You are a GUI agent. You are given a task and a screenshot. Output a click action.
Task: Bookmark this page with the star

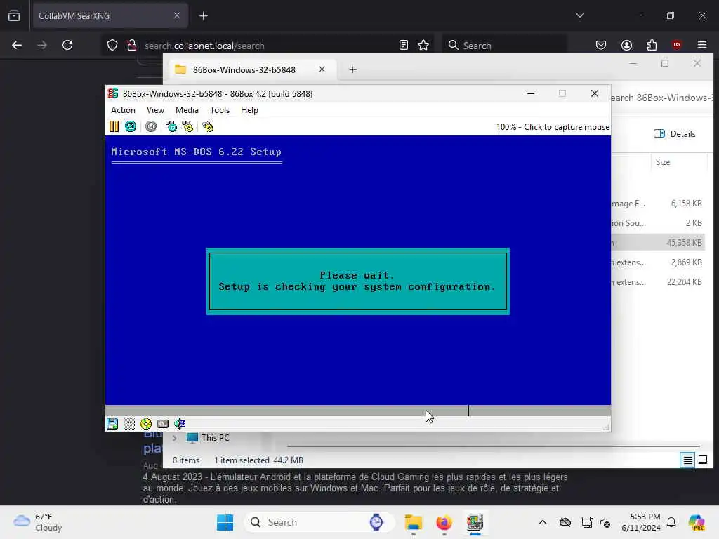tap(423, 45)
